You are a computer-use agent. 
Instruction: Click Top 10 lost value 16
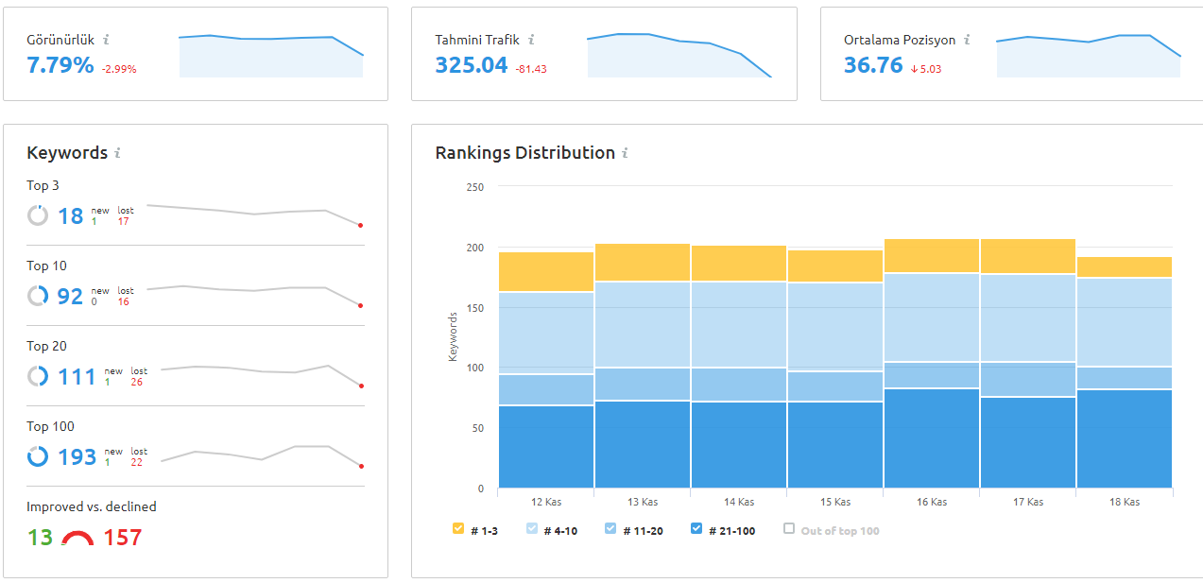click(x=124, y=301)
